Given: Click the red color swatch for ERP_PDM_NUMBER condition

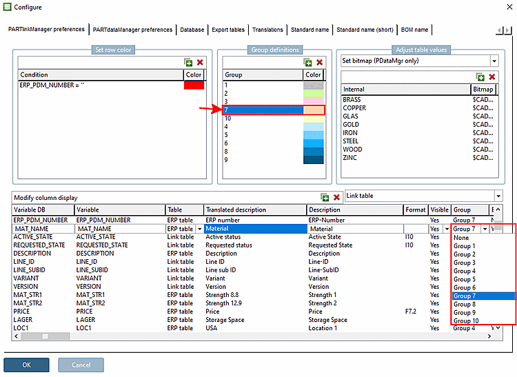Looking at the screenshot, I should click(x=194, y=85).
